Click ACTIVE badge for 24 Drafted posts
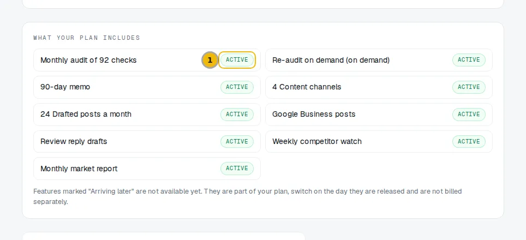 [x=237, y=115]
